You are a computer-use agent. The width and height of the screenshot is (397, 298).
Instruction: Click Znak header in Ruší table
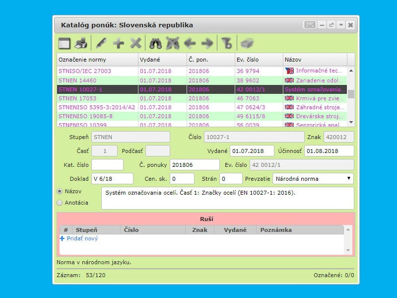[x=200, y=230]
